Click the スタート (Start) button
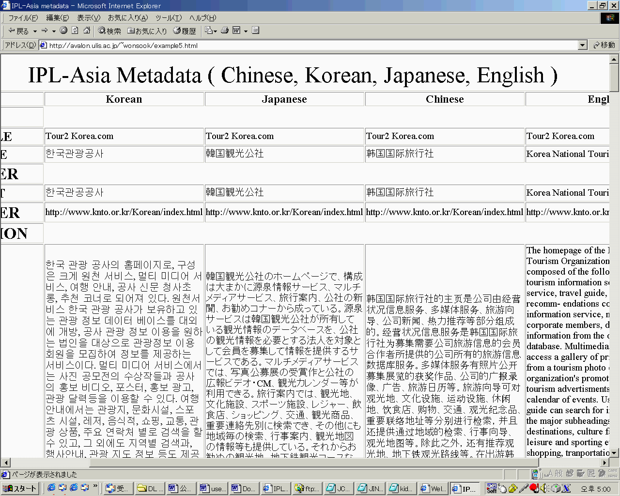Viewport: 620px width, 496px height. coord(20,488)
